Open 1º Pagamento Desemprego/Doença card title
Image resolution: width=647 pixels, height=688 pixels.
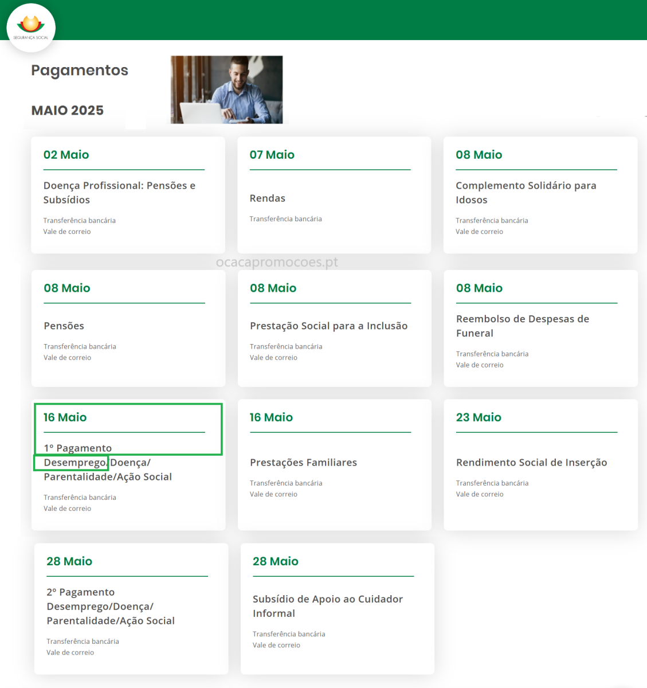[x=108, y=463]
